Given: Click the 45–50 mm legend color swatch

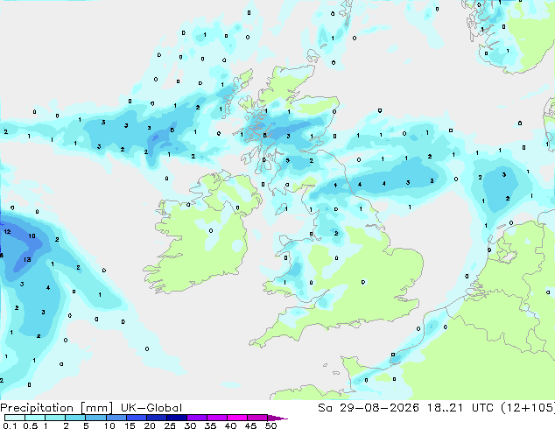Looking at the screenshot, I should coord(257,418).
